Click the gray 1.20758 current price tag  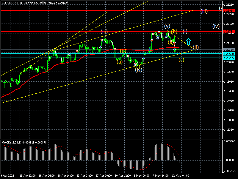pos(228,50)
